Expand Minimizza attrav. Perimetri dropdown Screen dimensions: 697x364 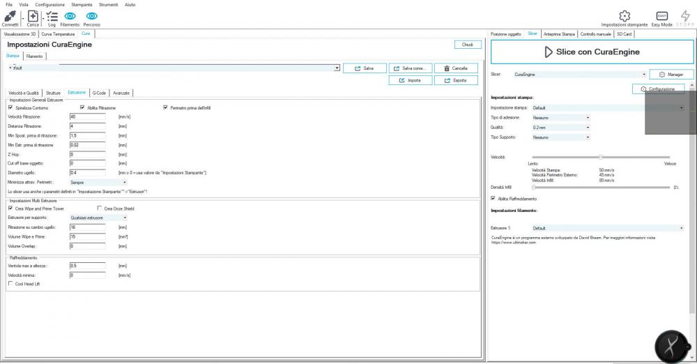pyautogui.click(x=98, y=182)
